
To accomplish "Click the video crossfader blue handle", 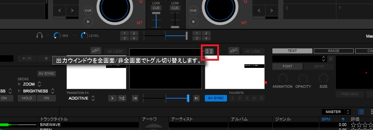I will point(188,98).
